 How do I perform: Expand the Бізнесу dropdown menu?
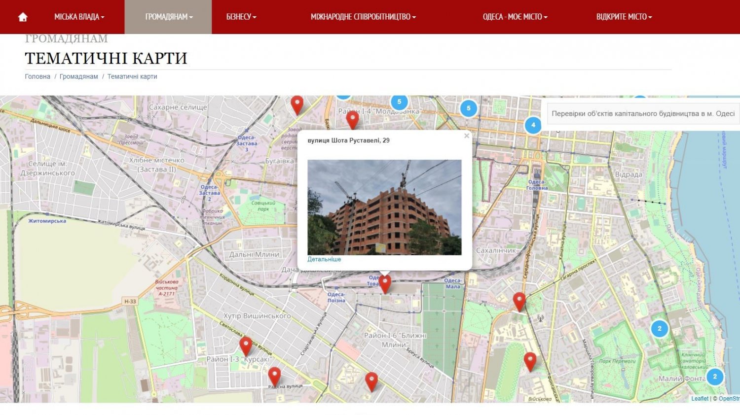[241, 17]
